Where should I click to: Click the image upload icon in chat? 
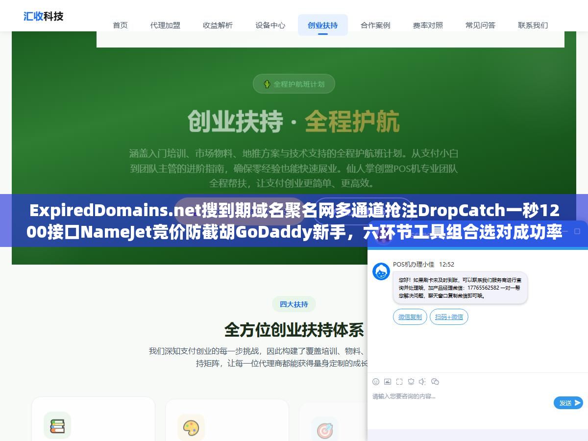pos(388,382)
